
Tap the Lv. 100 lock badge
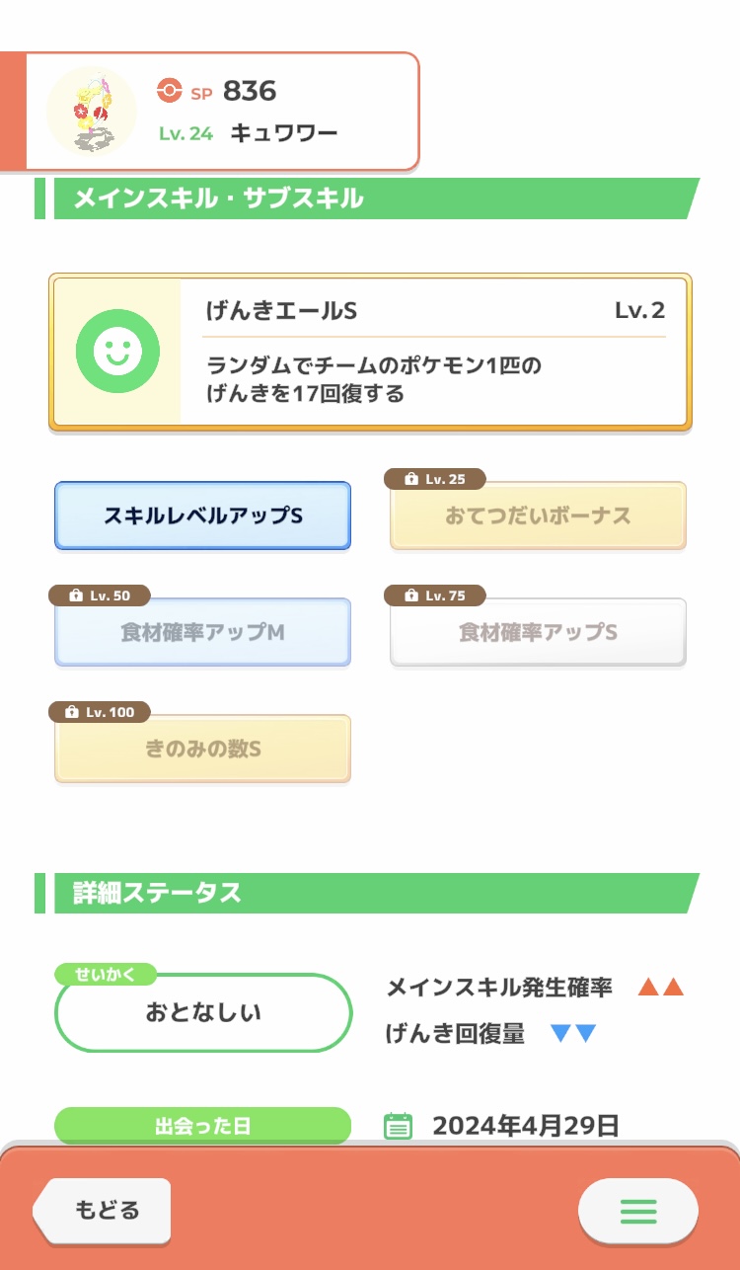(x=99, y=712)
